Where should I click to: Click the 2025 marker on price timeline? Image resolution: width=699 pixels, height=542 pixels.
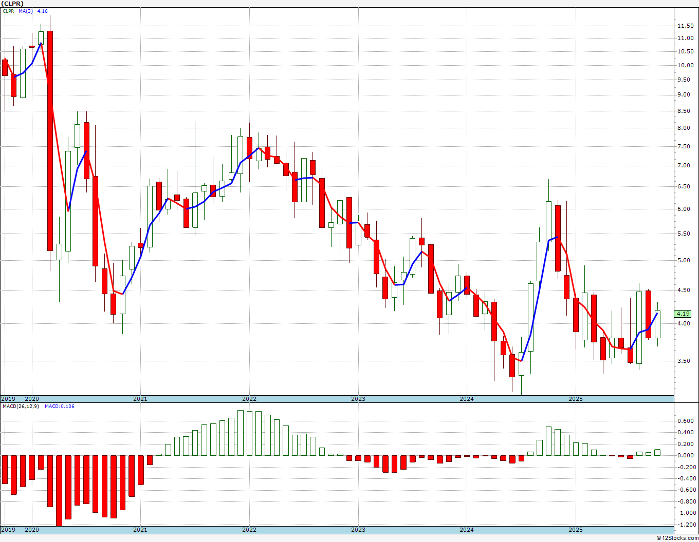(575, 399)
